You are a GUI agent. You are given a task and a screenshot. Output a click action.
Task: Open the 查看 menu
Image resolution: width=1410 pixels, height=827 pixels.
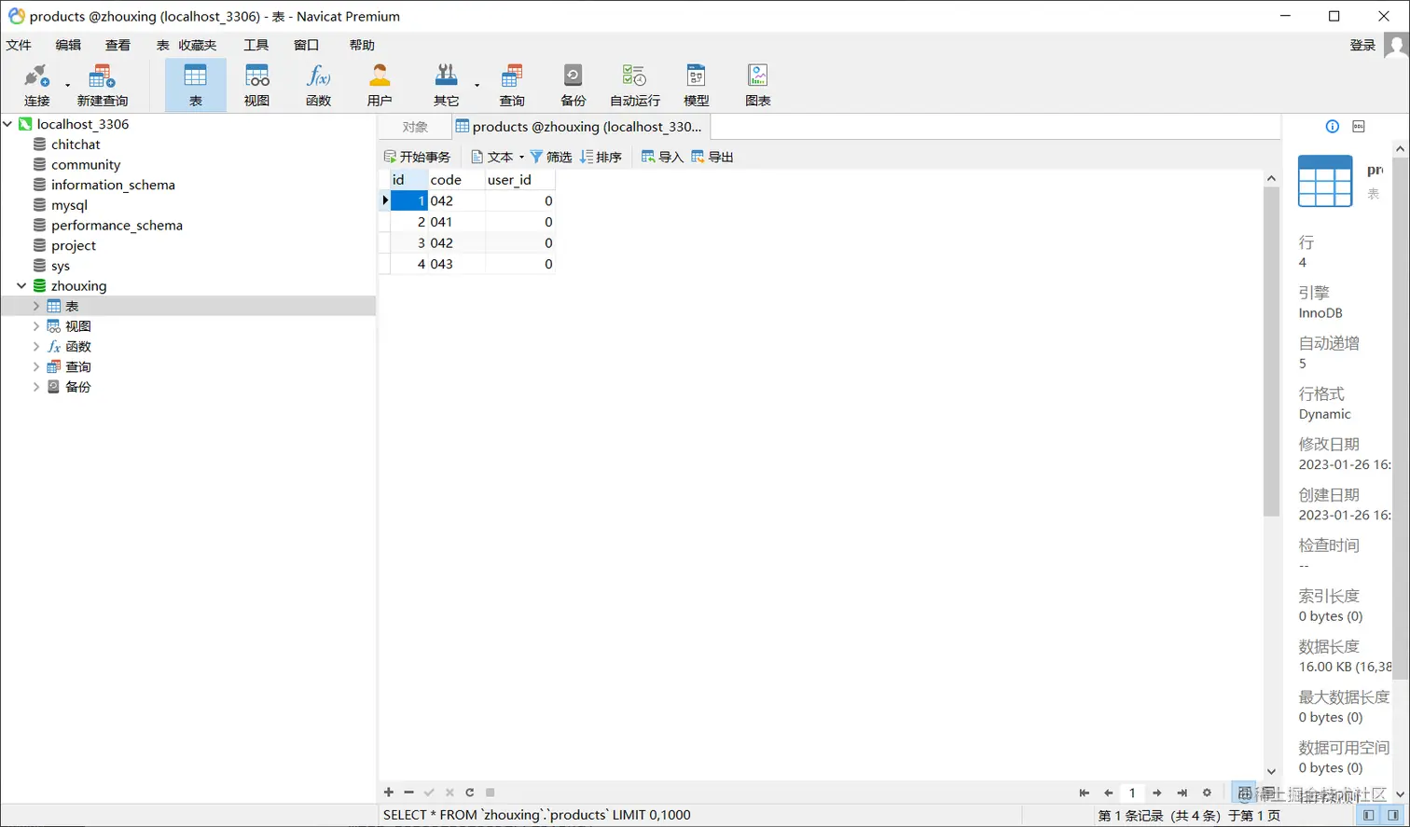(117, 45)
